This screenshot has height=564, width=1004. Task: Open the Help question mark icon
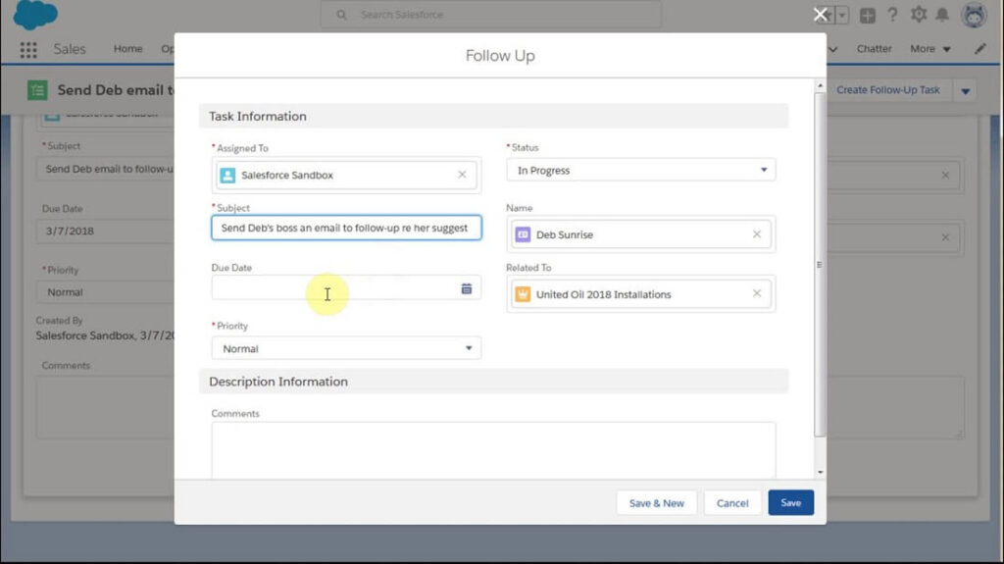coord(892,15)
